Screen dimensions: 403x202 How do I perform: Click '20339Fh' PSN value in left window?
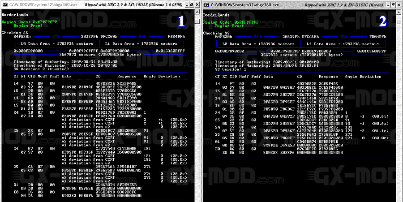90,36
